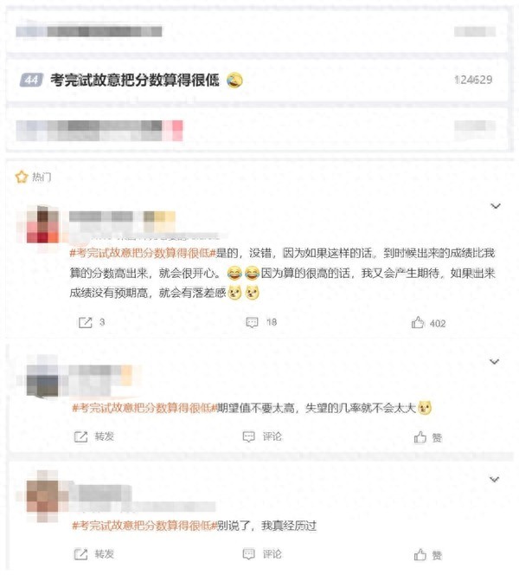Click the 转发 repost icon on third post
The image size is (519, 575).
(81, 554)
